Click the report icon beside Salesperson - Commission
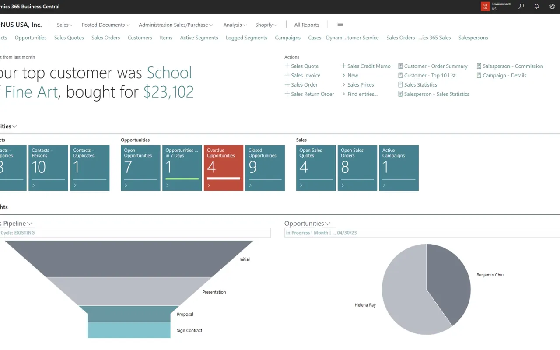This screenshot has width=560, height=350. click(479, 66)
